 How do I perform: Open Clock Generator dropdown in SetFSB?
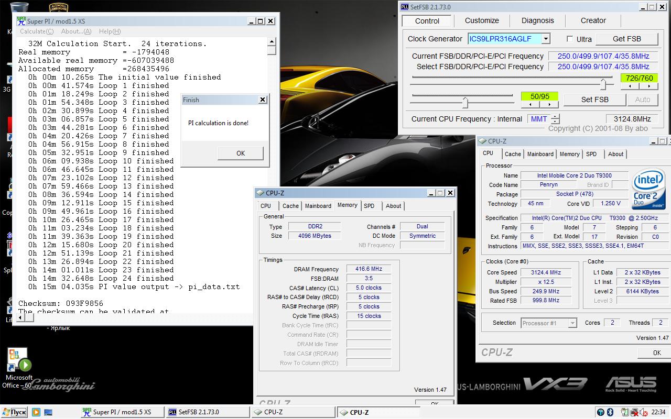(546, 39)
